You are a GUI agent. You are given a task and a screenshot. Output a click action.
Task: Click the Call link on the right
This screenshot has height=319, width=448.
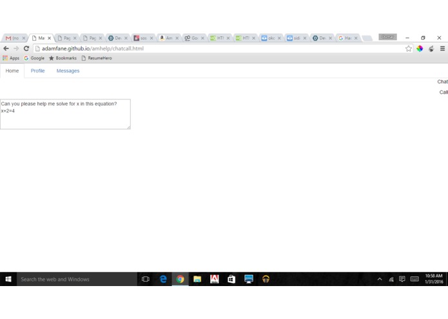pyautogui.click(x=443, y=92)
